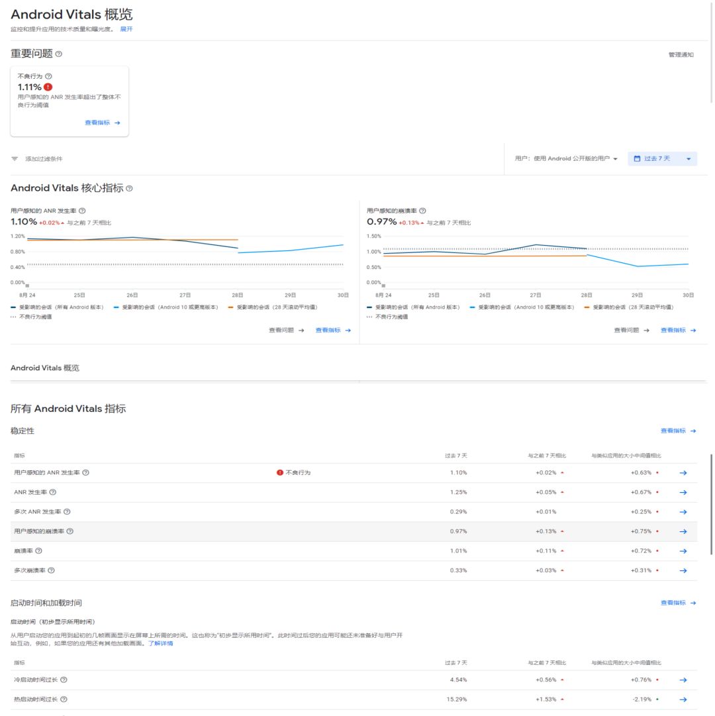
Task: Open the 用户 Android 公开版 user dropdown
Action: [566, 159]
